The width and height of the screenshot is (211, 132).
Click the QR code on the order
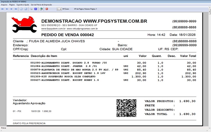(x=126, y=108)
